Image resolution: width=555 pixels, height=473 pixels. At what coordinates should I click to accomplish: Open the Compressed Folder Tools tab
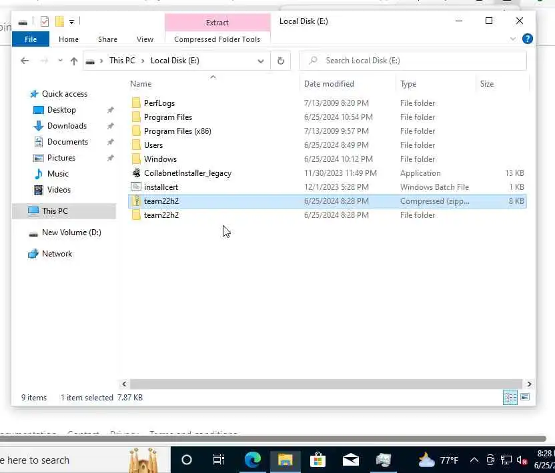pyautogui.click(x=217, y=39)
